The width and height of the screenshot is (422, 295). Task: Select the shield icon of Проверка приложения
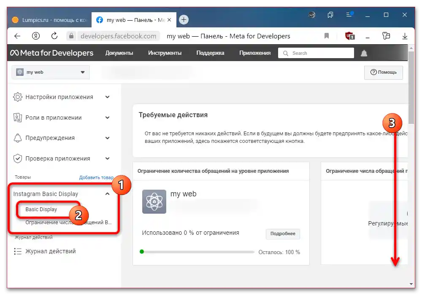pos(17,158)
